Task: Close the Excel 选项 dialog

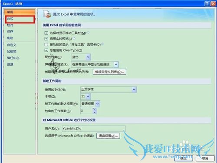Action: 213,3
